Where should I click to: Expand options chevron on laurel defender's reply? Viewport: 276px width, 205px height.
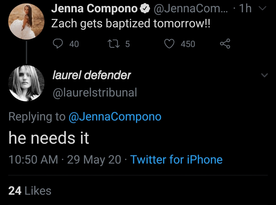click(264, 75)
